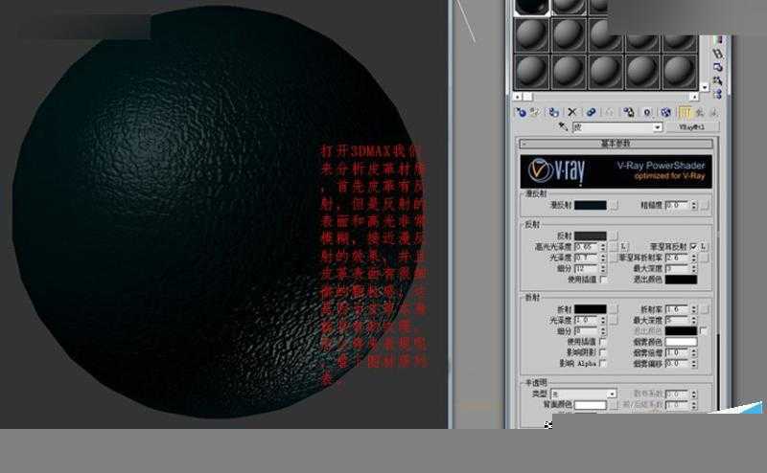The height and width of the screenshot is (473, 767).
Task: Click the Make Unique icon
Action: [610, 113]
